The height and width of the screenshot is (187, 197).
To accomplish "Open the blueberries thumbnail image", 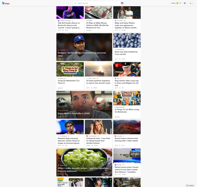I will click(x=127, y=40).
